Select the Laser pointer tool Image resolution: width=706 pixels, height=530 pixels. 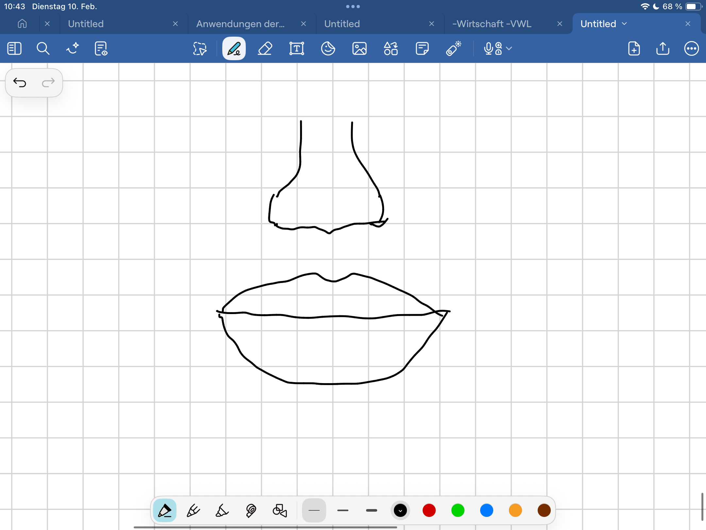tap(454, 49)
